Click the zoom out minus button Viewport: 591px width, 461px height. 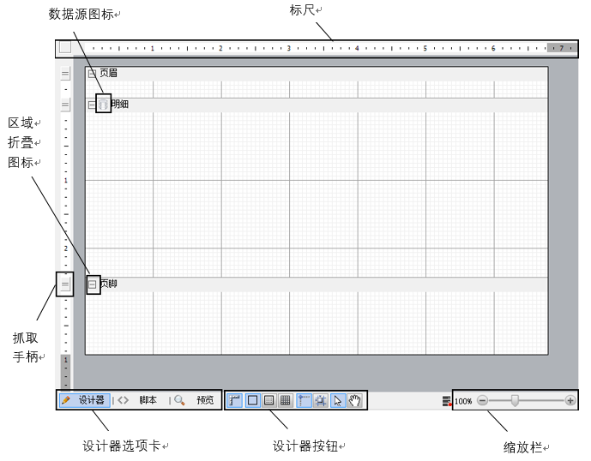(483, 400)
